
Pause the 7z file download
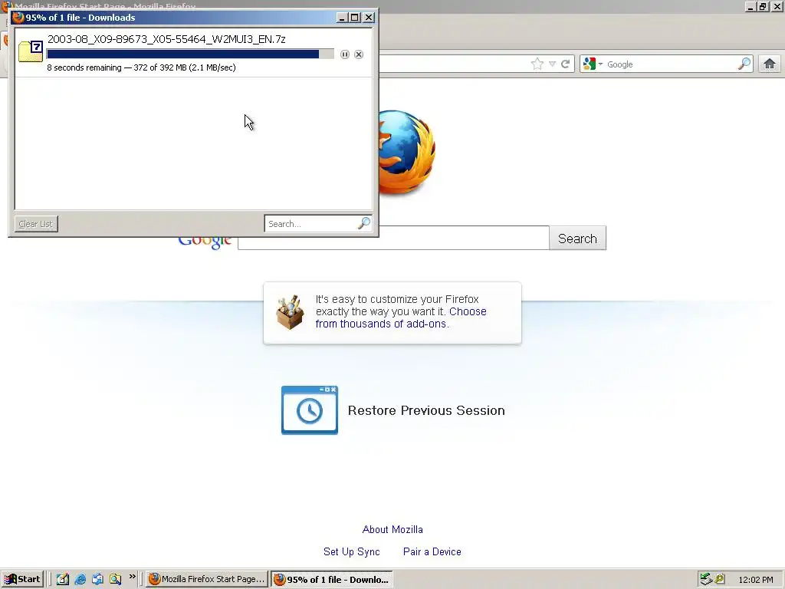(x=345, y=54)
